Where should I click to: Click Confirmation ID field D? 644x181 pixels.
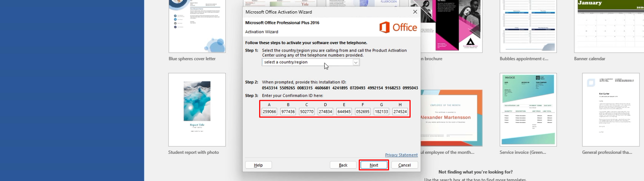325,112
